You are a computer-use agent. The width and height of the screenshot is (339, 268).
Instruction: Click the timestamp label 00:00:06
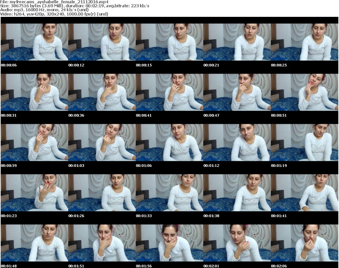(9, 65)
